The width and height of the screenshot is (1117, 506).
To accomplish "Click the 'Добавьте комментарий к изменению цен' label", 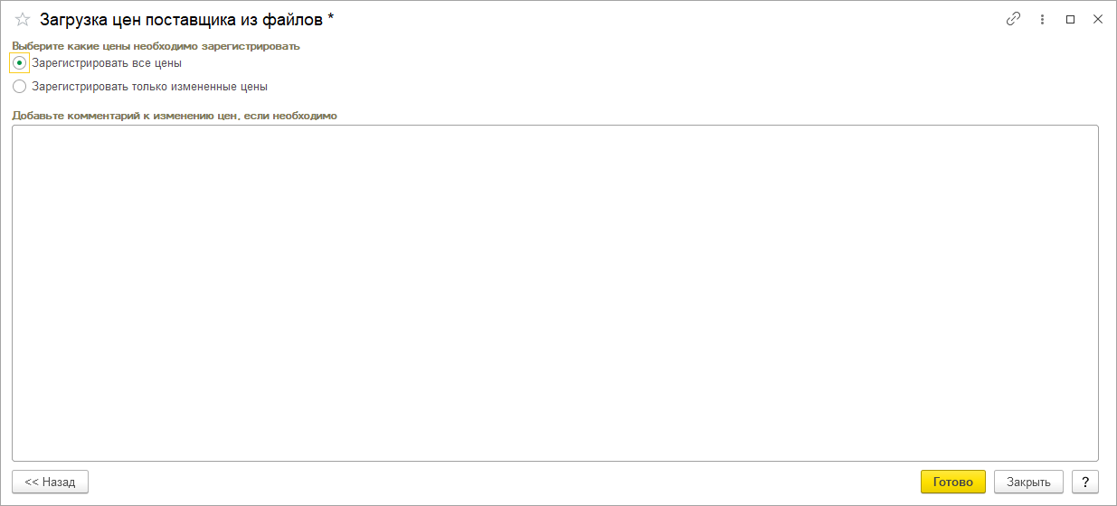I will tap(174, 116).
